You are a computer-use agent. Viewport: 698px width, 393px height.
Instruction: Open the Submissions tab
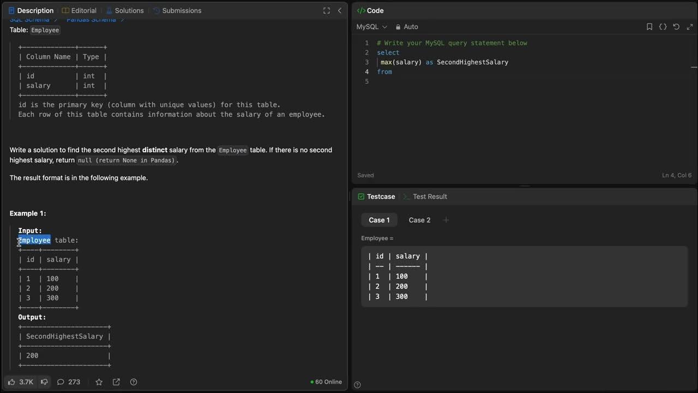(x=177, y=10)
